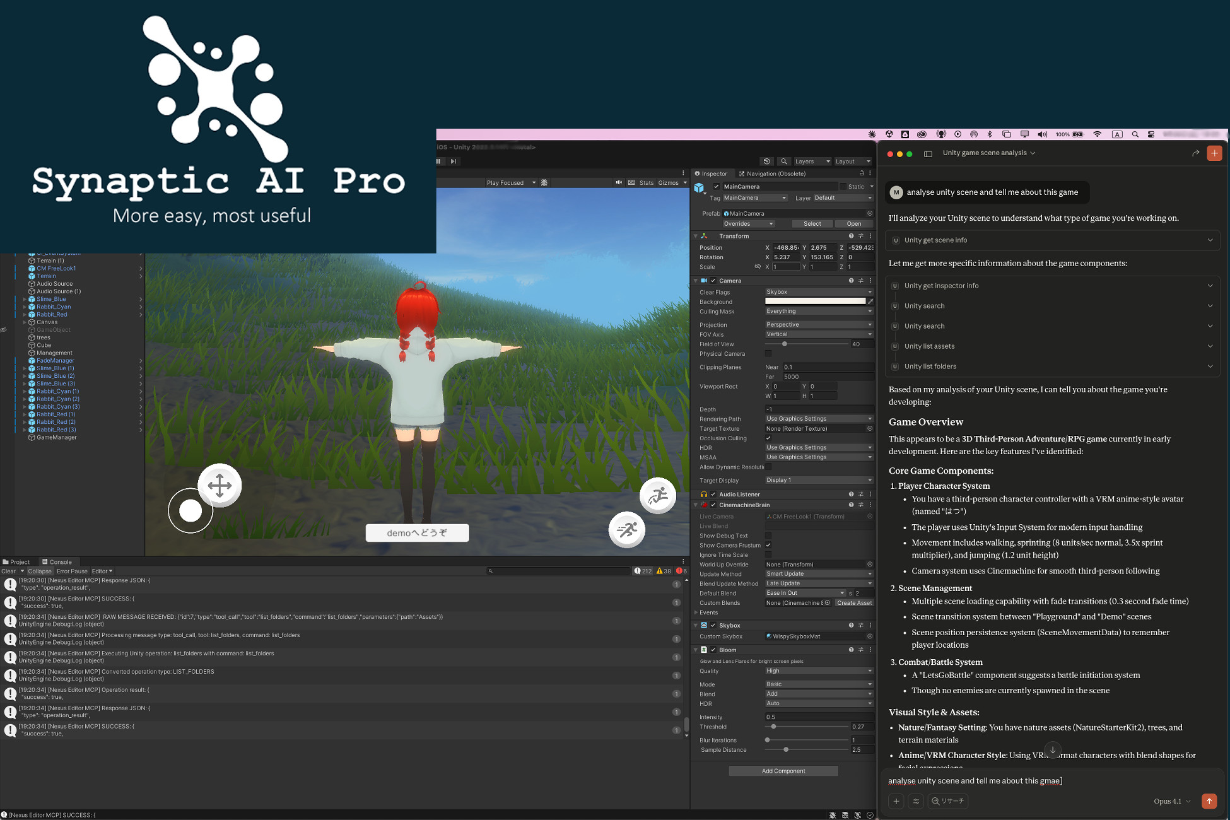This screenshot has width=1230, height=820.
Task: Click the send message arrow in the chat panel
Action: (1209, 801)
